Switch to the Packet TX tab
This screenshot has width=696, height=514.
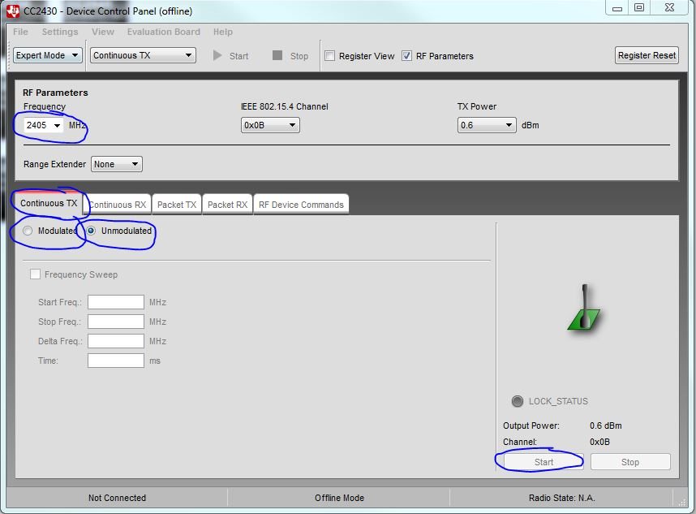click(x=177, y=205)
